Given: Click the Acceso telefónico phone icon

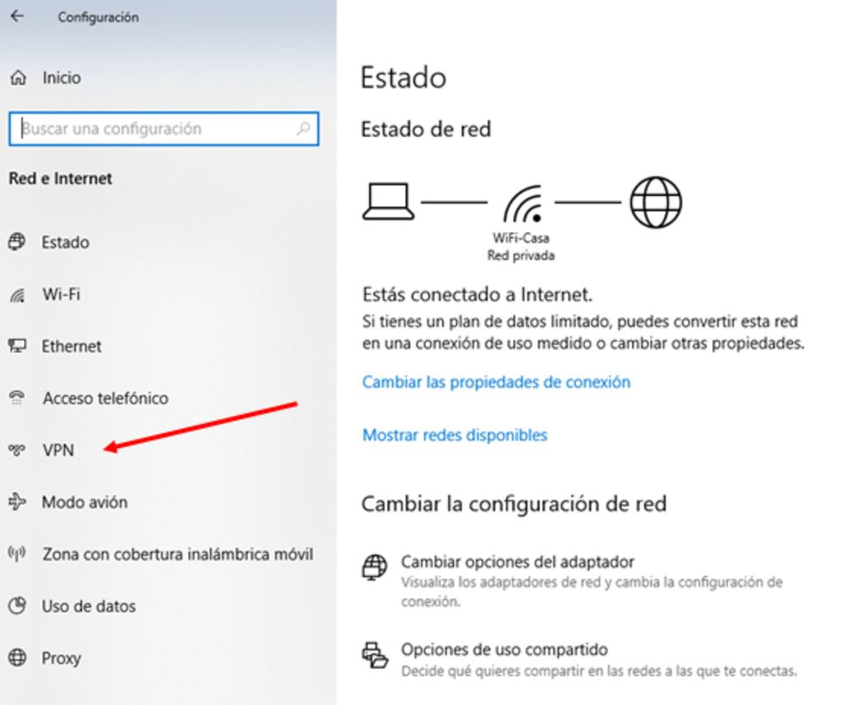Looking at the screenshot, I should pyautogui.click(x=17, y=398).
